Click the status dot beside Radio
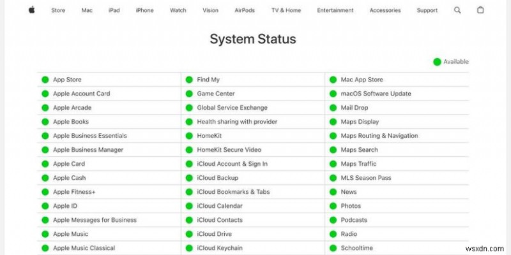The height and width of the screenshot is (255, 511). point(333,234)
